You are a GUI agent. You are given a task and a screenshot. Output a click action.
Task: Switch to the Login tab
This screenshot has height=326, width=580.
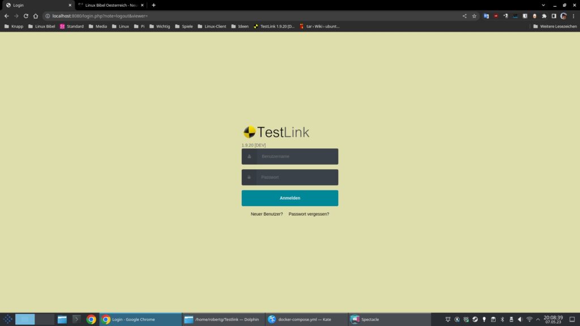pos(38,5)
